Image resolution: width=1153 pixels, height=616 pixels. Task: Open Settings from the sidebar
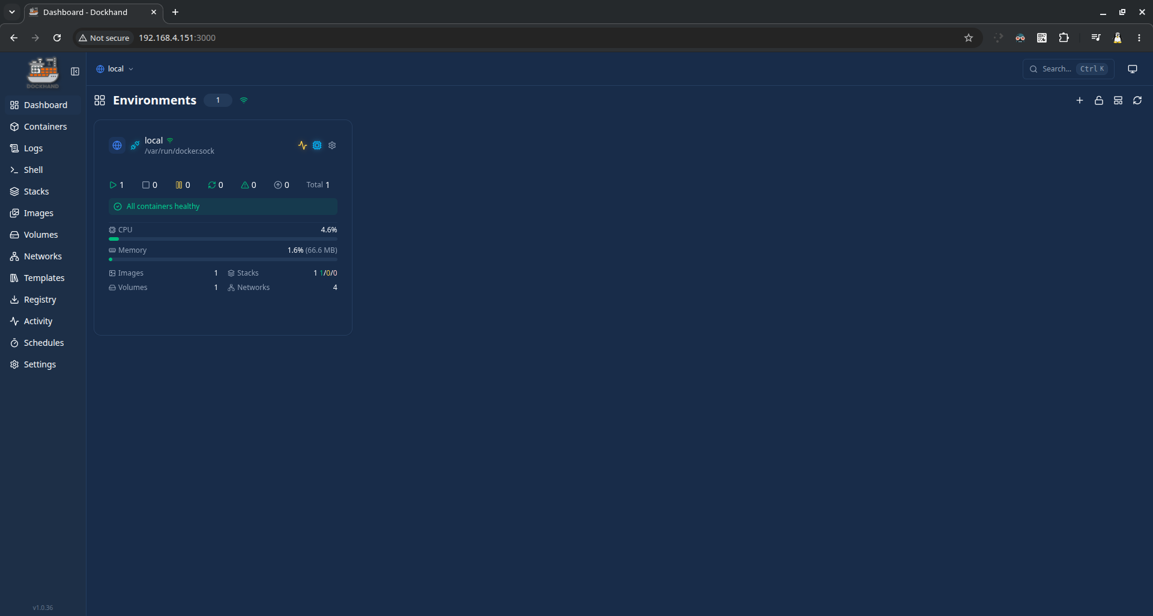(x=43, y=364)
